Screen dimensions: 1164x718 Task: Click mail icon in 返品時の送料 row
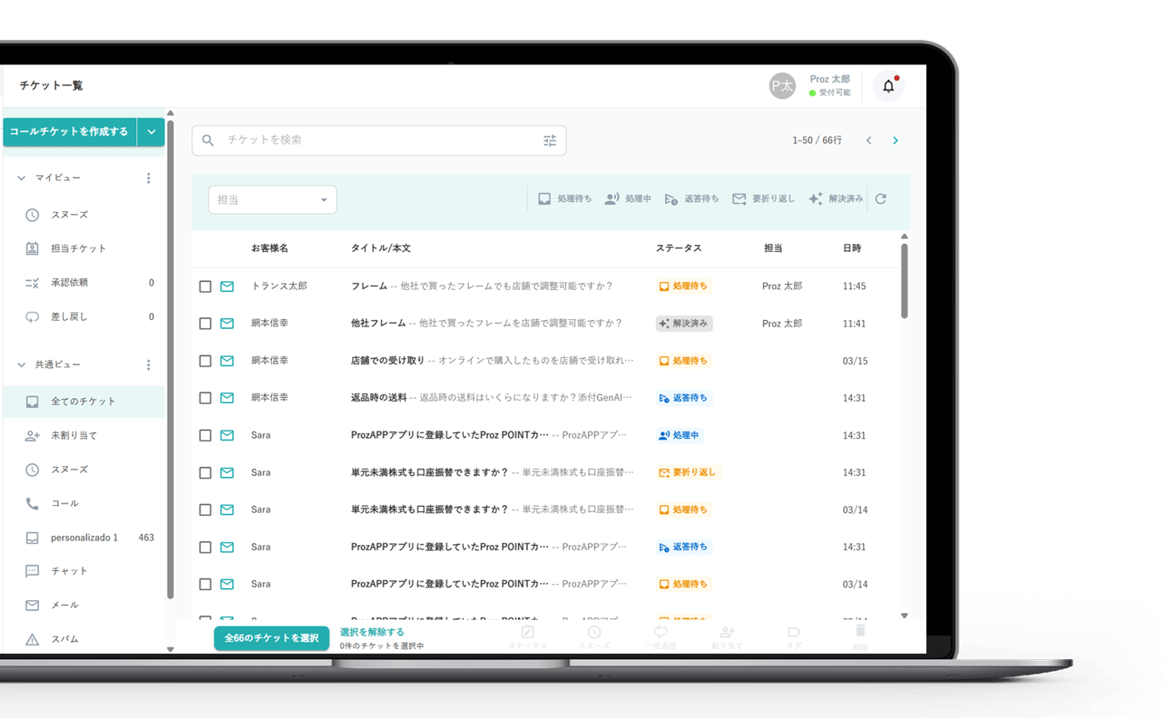tap(227, 398)
